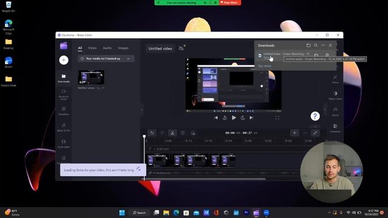Edit the Untitled video title field
Image resolution: width=388 pixels, height=218 pixels.
click(x=160, y=48)
